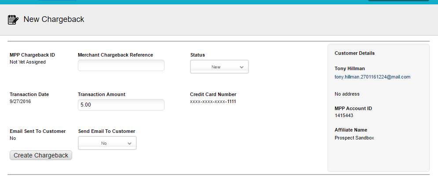Click the customer name Tony Hillman

350,68
